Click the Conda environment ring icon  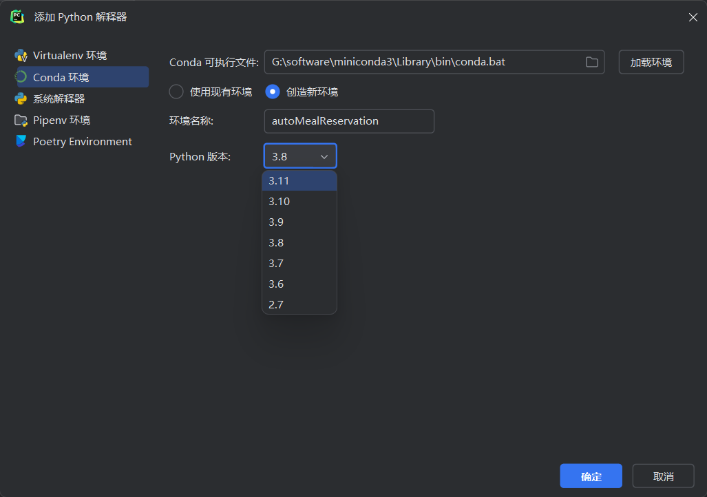click(21, 77)
